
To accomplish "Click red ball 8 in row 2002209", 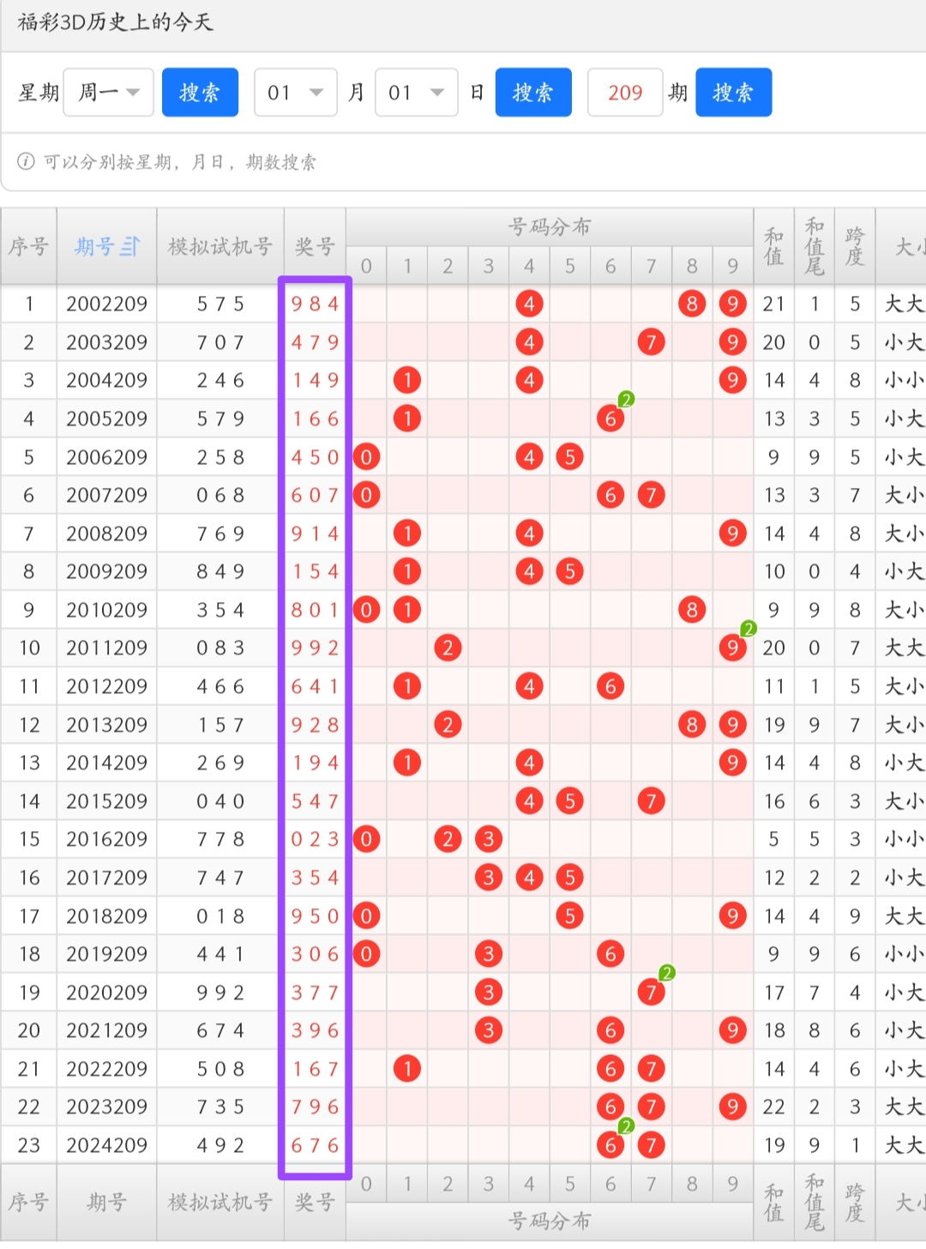I will tap(691, 304).
